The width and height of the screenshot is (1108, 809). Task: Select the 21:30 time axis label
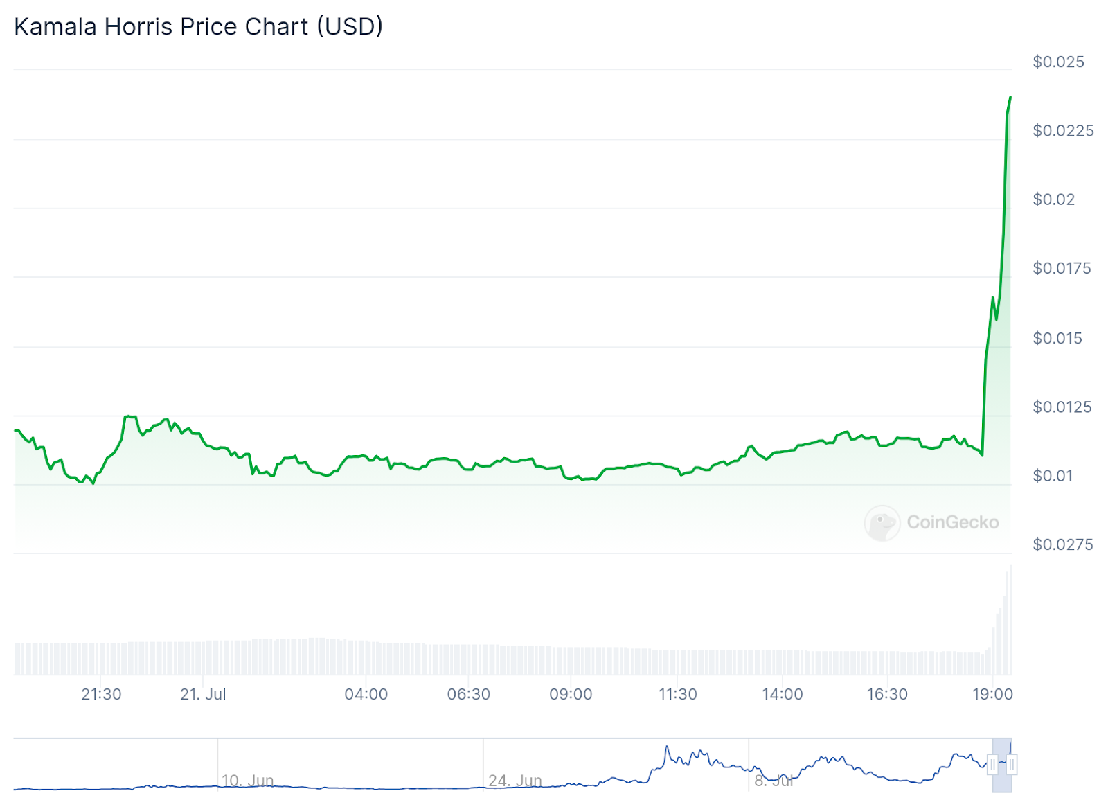click(x=101, y=694)
